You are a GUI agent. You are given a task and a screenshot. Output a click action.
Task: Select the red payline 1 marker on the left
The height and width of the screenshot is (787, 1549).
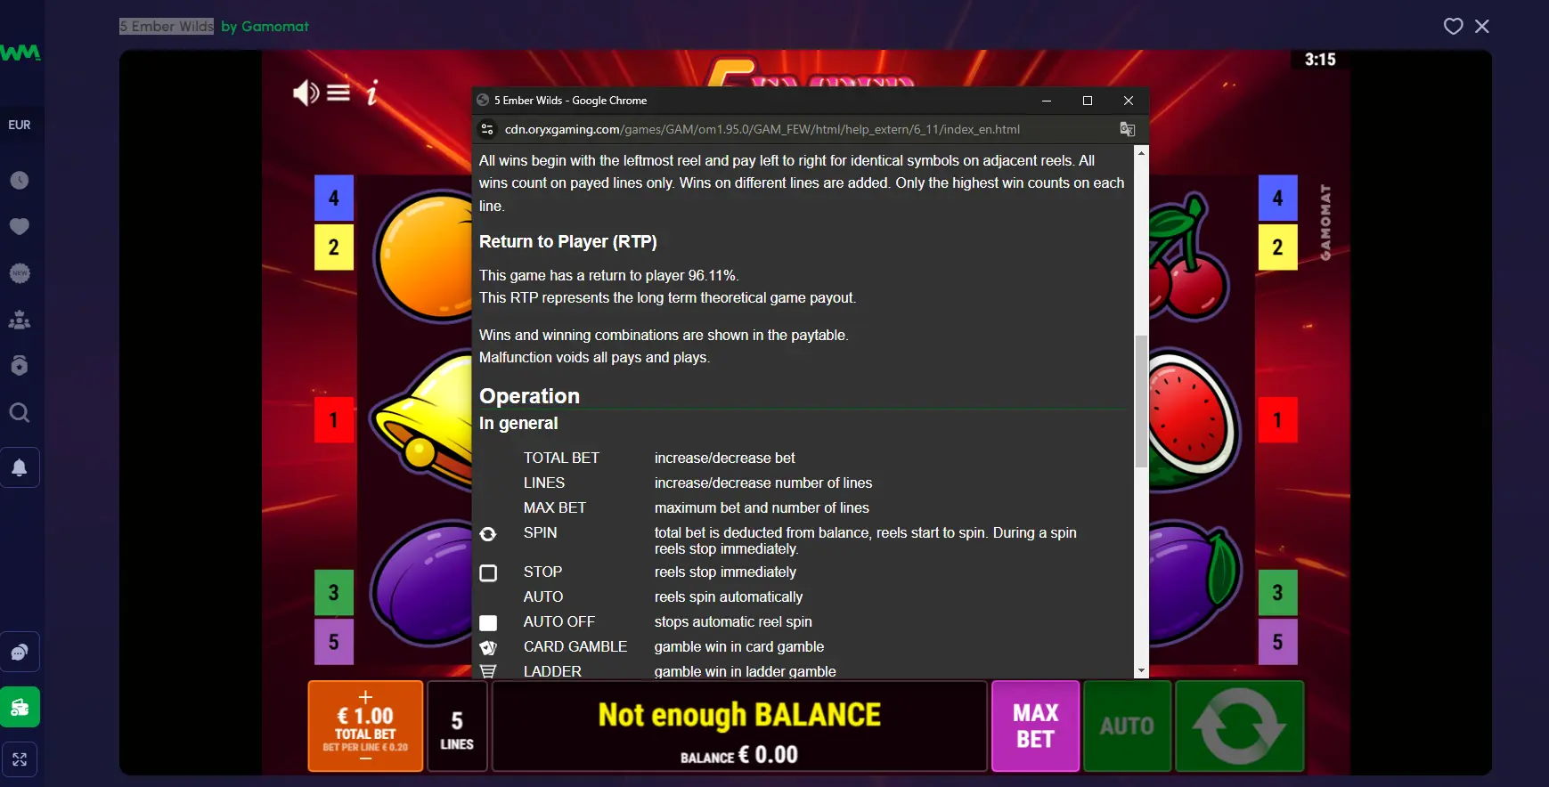(334, 420)
